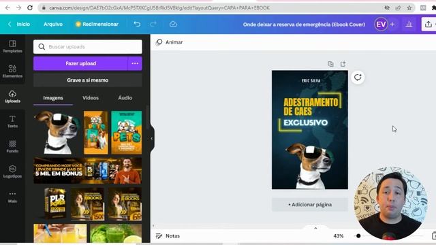The image size is (436, 245).
Task: Click the Fazer upload button
Action: point(80,63)
